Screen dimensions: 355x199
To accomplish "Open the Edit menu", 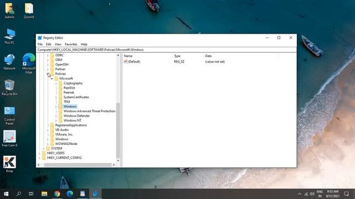I will click(x=48, y=44).
